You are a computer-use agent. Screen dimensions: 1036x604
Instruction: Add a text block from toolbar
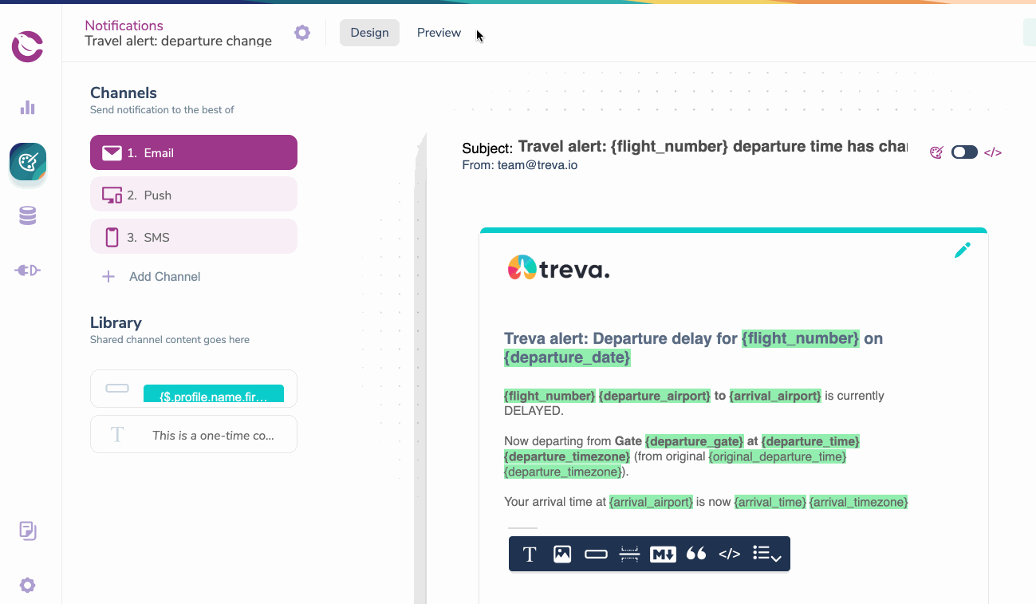coord(530,554)
